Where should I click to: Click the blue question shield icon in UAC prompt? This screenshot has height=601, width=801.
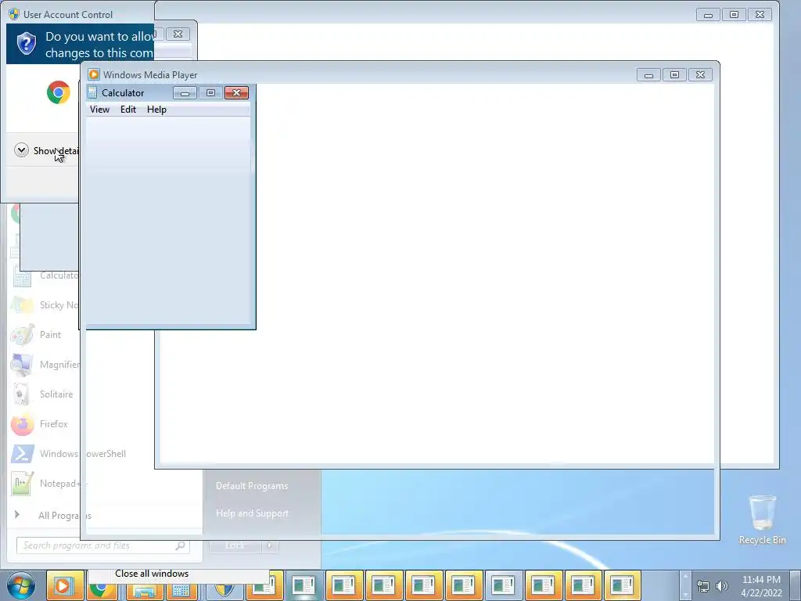pyautogui.click(x=26, y=44)
